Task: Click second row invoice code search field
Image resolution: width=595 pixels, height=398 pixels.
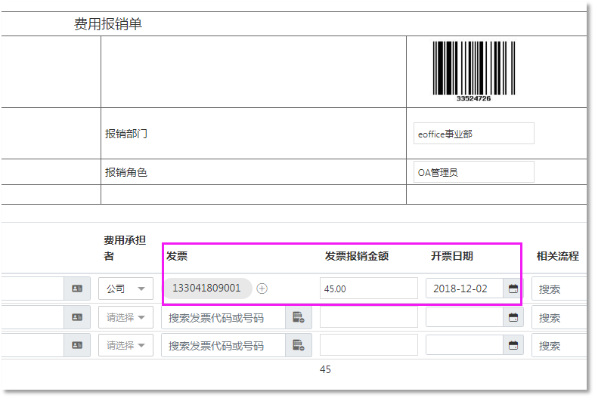Action: point(223,317)
